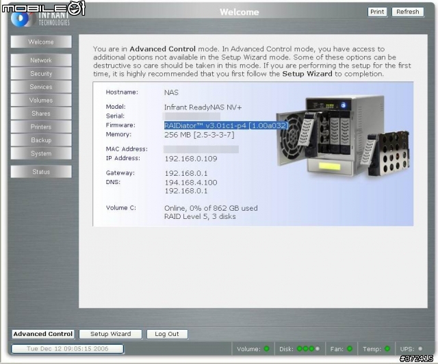Go to the Security section
This screenshot has height=364, width=438.
(41, 74)
